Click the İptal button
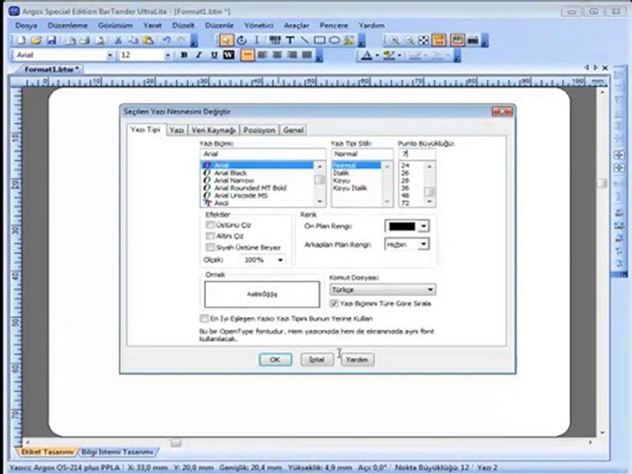The width and height of the screenshot is (632, 474). (x=316, y=359)
